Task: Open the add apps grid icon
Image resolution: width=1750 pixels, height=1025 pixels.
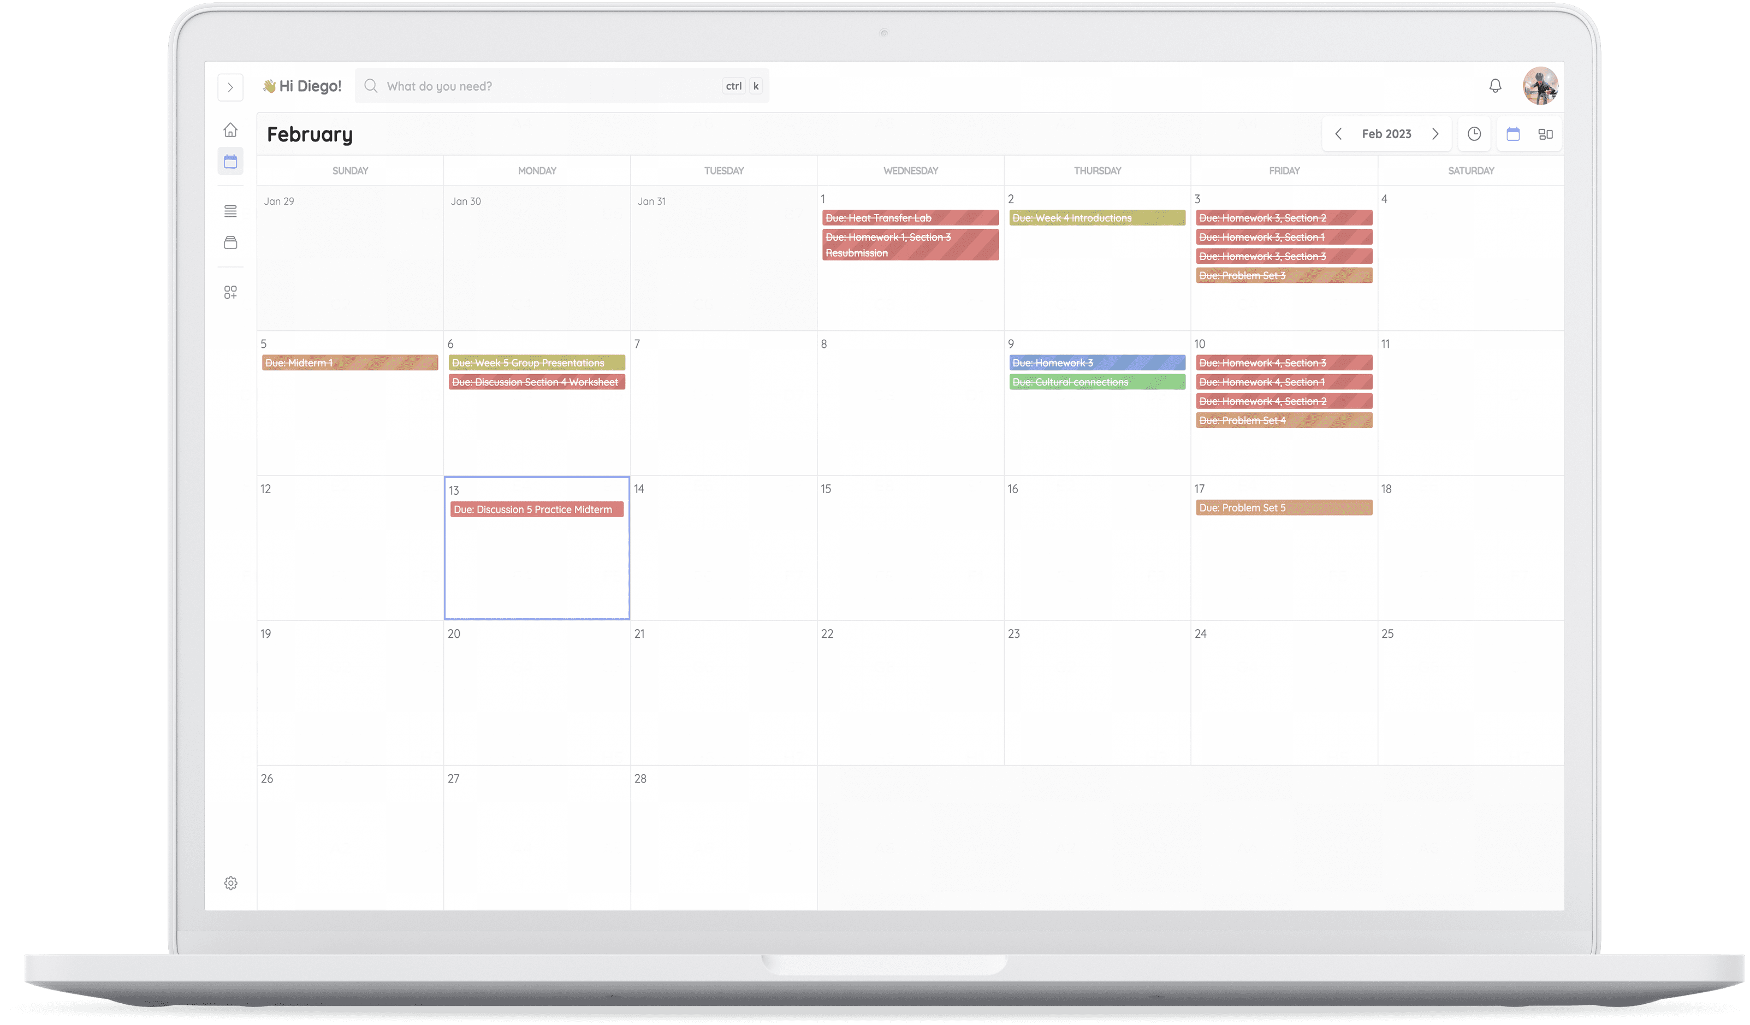Action: point(230,292)
